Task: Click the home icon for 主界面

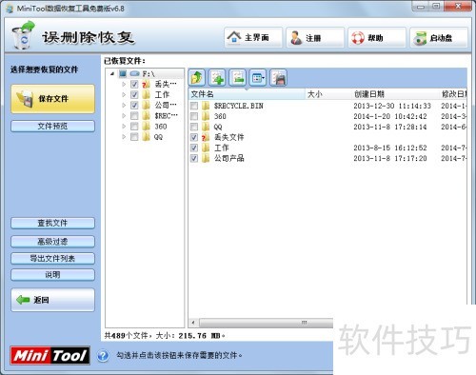Action: pyautogui.click(x=234, y=37)
